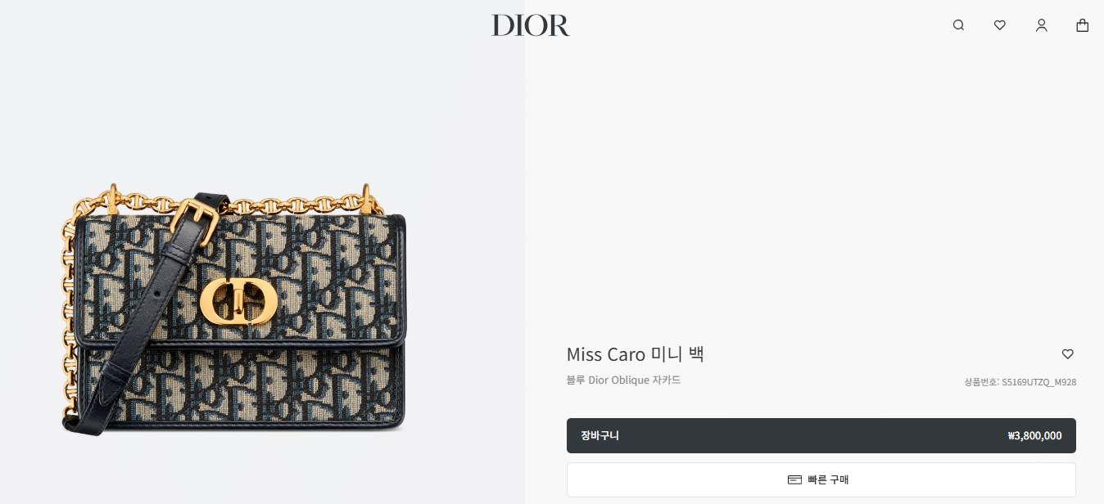Add the bag to 장바구니
The width and height of the screenshot is (1104, 504).
tap(821, 435)
